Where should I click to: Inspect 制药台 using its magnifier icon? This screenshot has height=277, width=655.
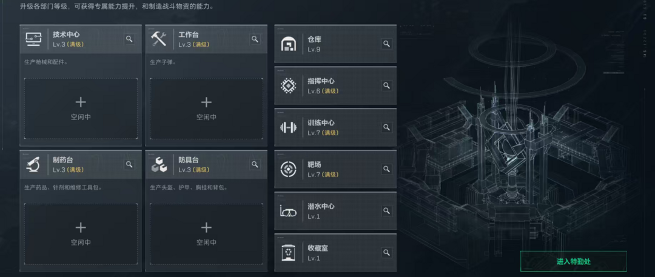pos(130,165)
